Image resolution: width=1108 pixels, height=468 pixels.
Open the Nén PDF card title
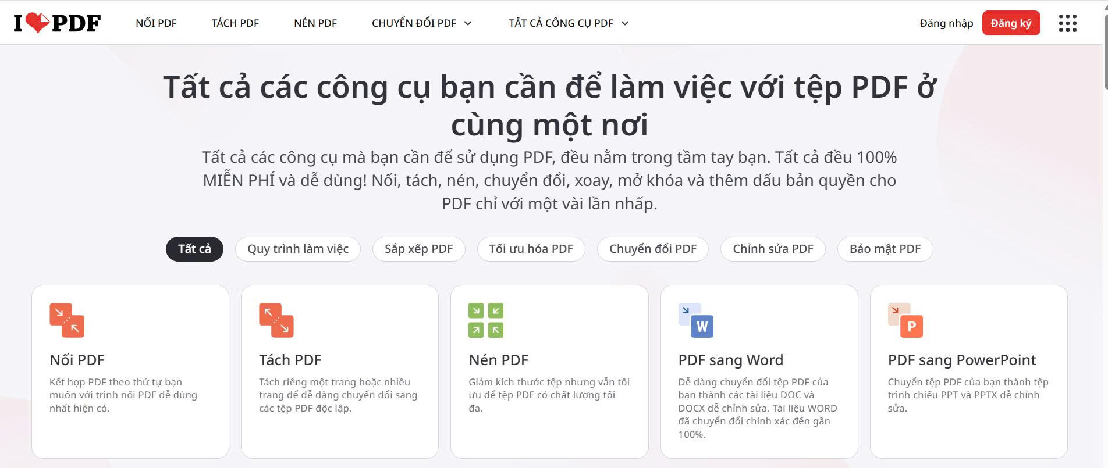(499, 360)
